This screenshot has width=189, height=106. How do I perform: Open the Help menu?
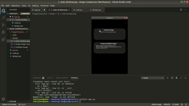(x=52, y=6)
